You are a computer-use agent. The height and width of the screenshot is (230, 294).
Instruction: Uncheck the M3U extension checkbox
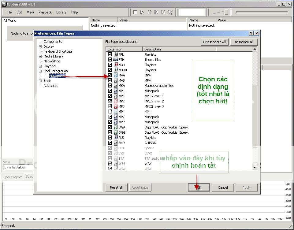coord(110,65)
